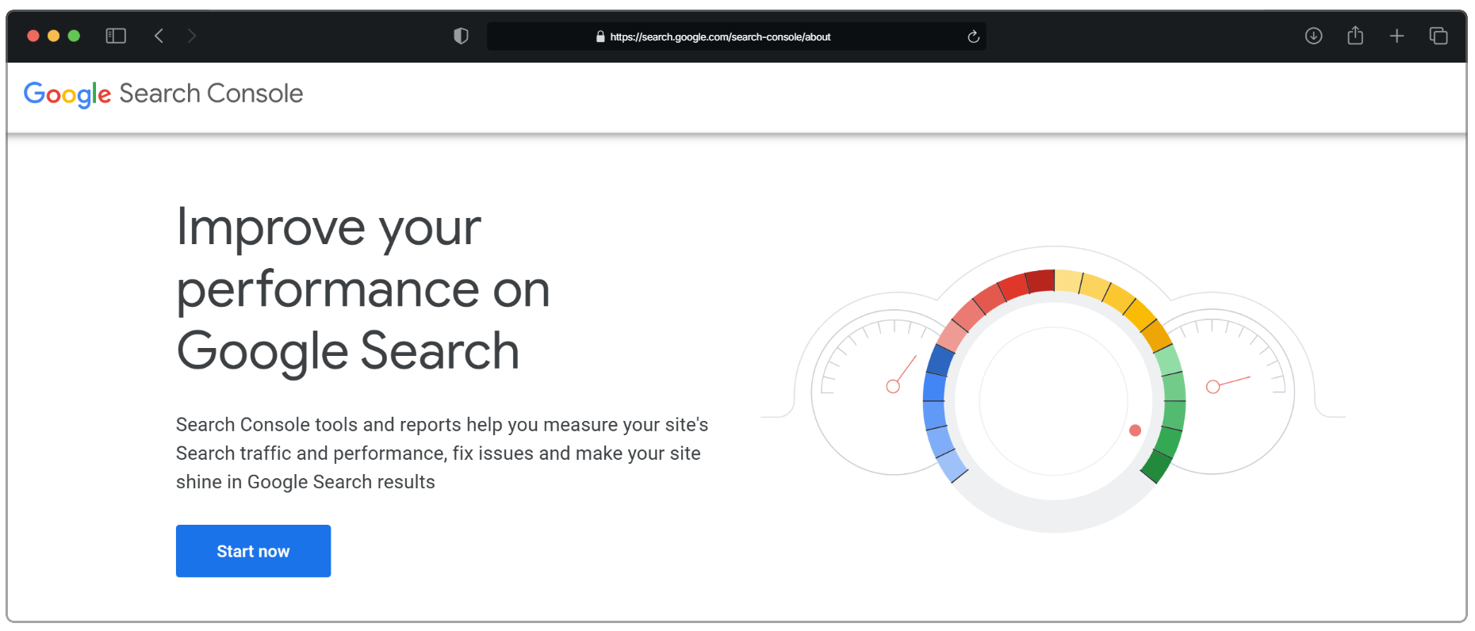Image resolution: width=1475 pixels, height=631 pixels.
Task: Go back to the previous page
Action: pos(159,36)
